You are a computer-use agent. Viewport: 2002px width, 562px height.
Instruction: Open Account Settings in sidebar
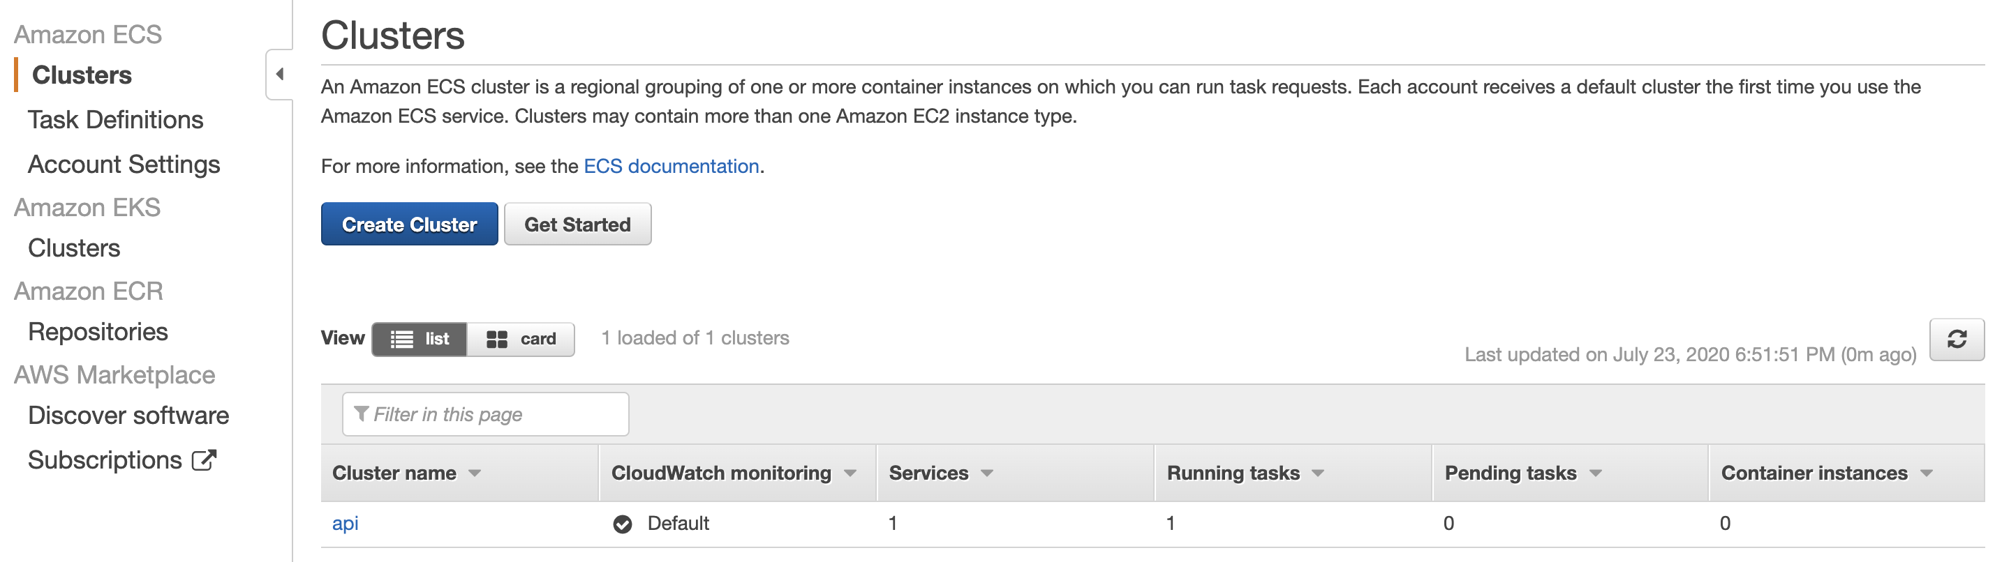click(124, 165)
